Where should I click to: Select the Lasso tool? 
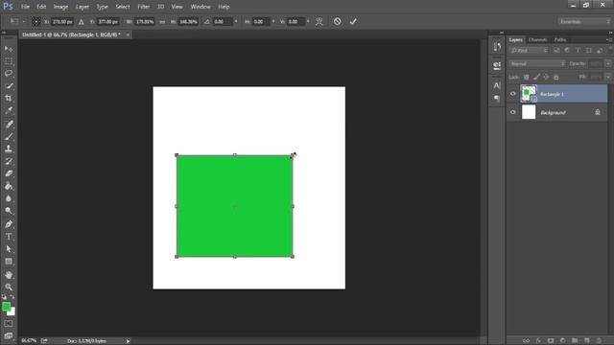point(9,74)
